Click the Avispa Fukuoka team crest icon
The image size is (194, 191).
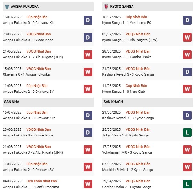[7, 6]
